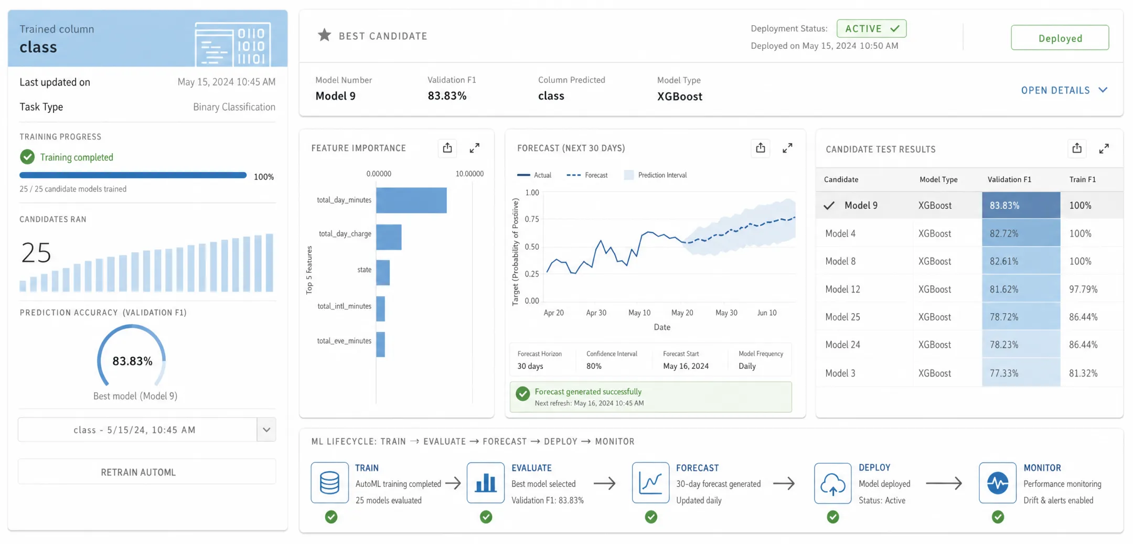1133x544 pixels.
Task: Export the Forecast chart
Action: click(760, 148)
